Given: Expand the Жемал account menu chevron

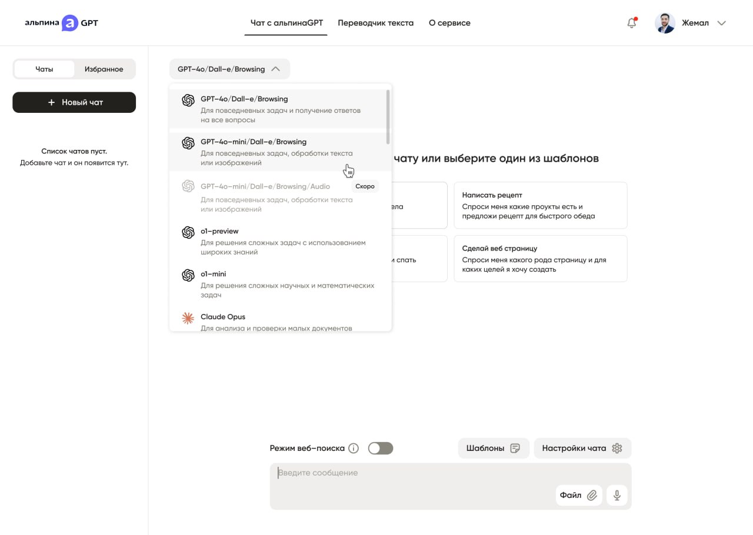Looking at the screenshot, I should click(x=722, y=24).
